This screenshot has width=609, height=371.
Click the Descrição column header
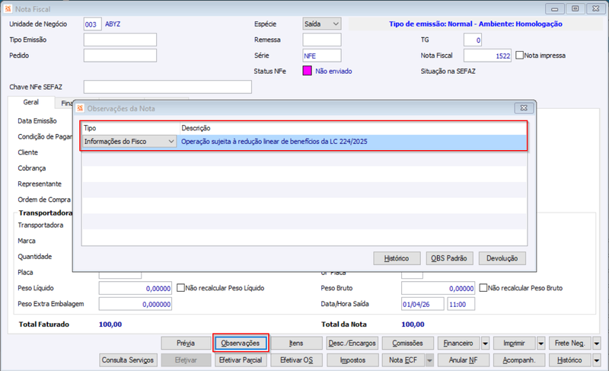[x=352, y=128]
